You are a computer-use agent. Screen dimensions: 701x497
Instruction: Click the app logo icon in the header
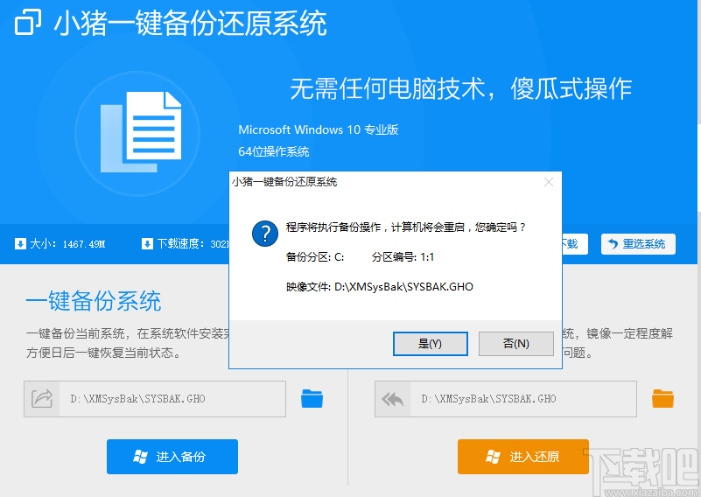coord(28,22)
